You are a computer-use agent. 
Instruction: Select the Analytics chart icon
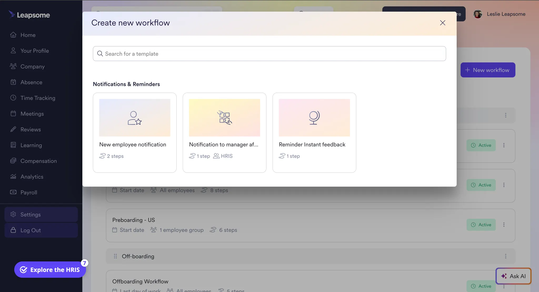13,177
